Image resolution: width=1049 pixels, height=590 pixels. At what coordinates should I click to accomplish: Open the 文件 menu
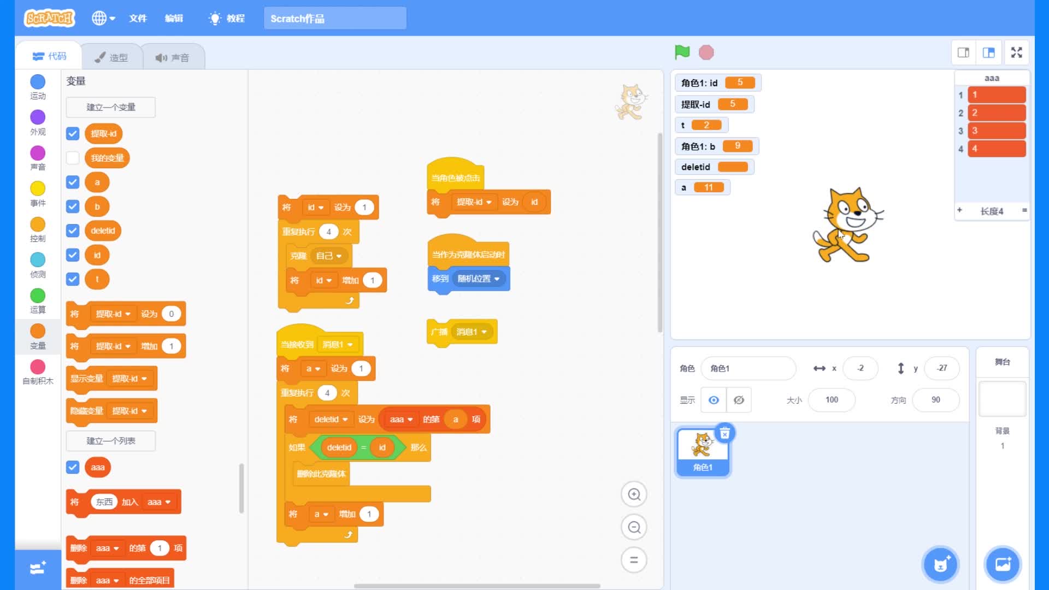coord(138,18)
